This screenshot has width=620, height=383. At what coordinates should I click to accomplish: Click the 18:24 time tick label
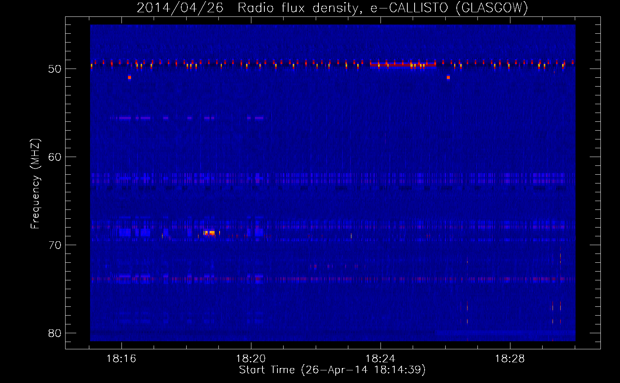click(381, 359)
